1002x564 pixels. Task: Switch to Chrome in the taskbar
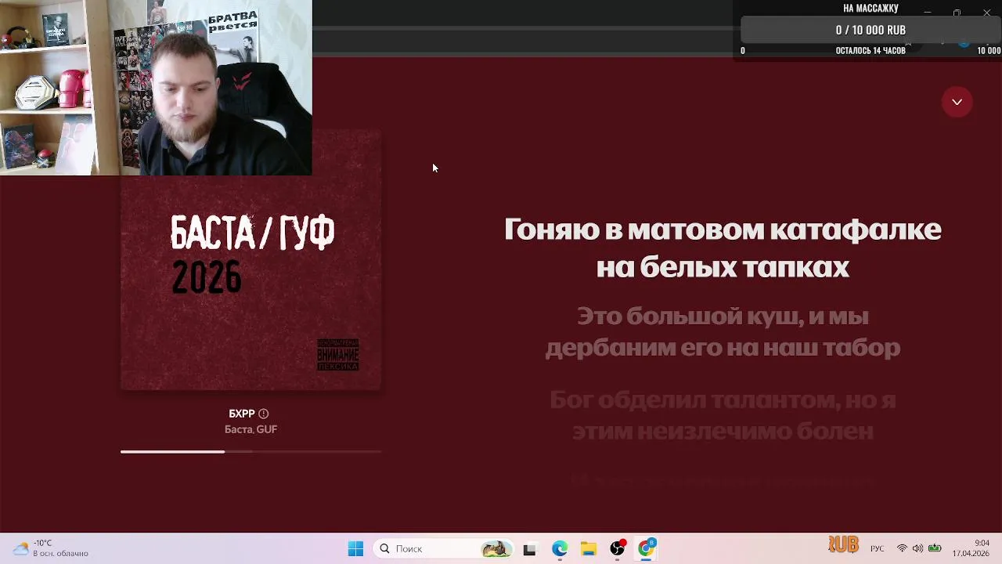tap(647, 549)
